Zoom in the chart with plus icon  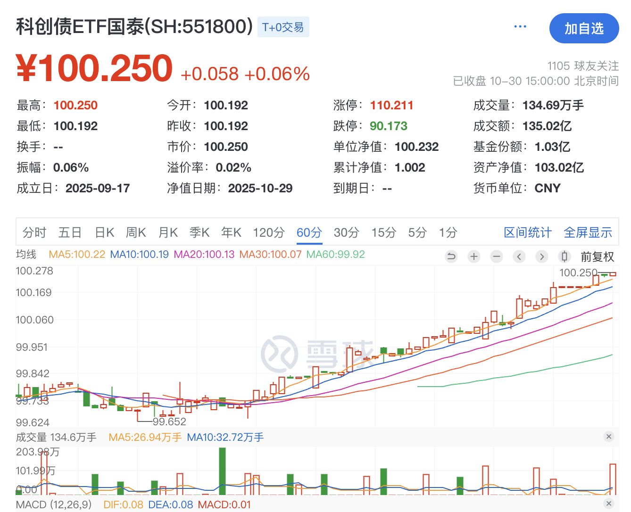pyautogui.click(x=474, y=256)
